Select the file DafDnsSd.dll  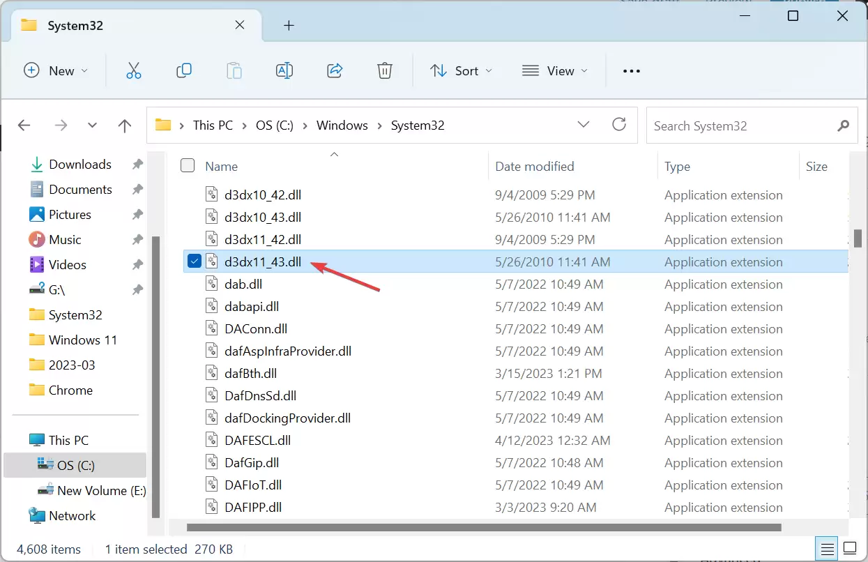click(x=260, y=396)
